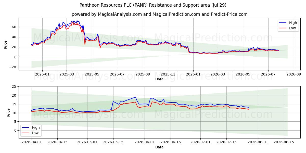Click the '25' y-axis value on bottom chart
Viewport: 306px width, 153px height.
pos(15,87)
